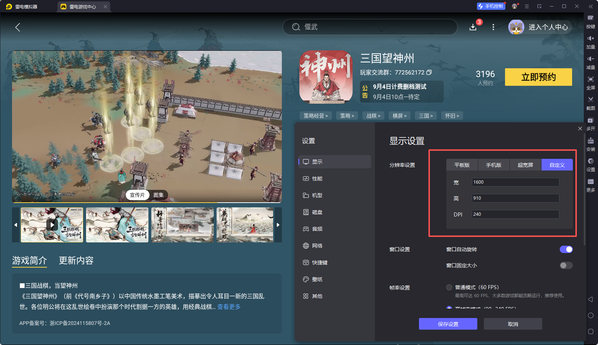Click the Android home circle button
The height and width of the screenshot is (345, 598).
(x=591, y=315)
